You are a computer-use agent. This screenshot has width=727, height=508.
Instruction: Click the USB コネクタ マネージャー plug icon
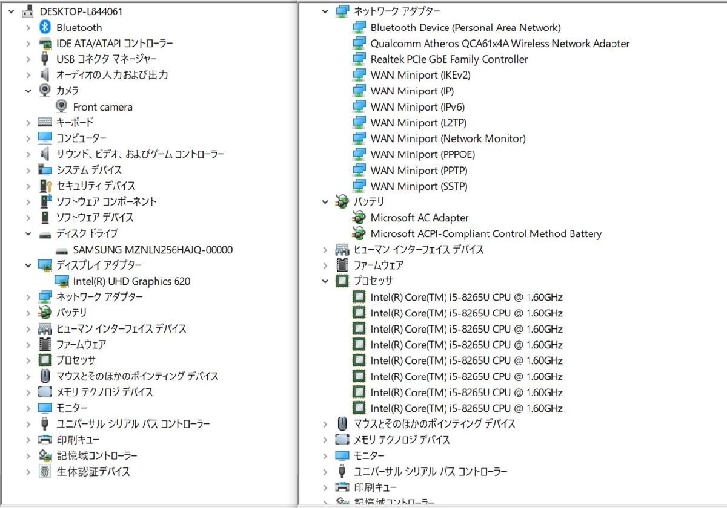[45, 59]
